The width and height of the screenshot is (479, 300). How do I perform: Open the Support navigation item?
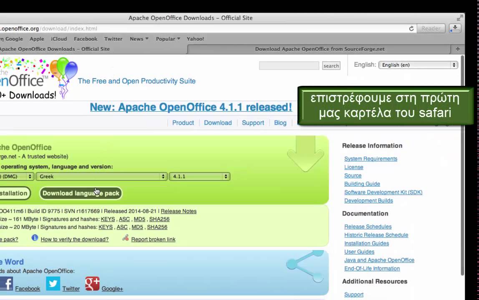click(x=253, y=122)
